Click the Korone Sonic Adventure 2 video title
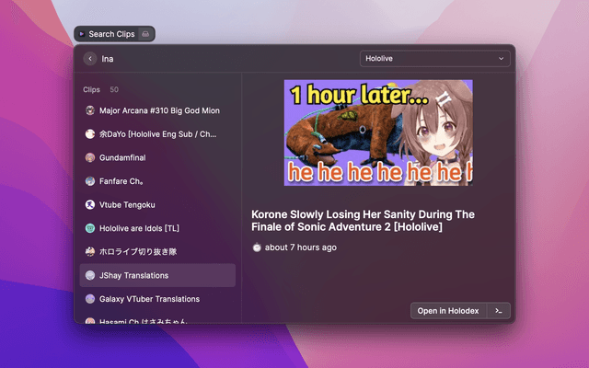This screenshot has height=368, width=589. (364, 221)
